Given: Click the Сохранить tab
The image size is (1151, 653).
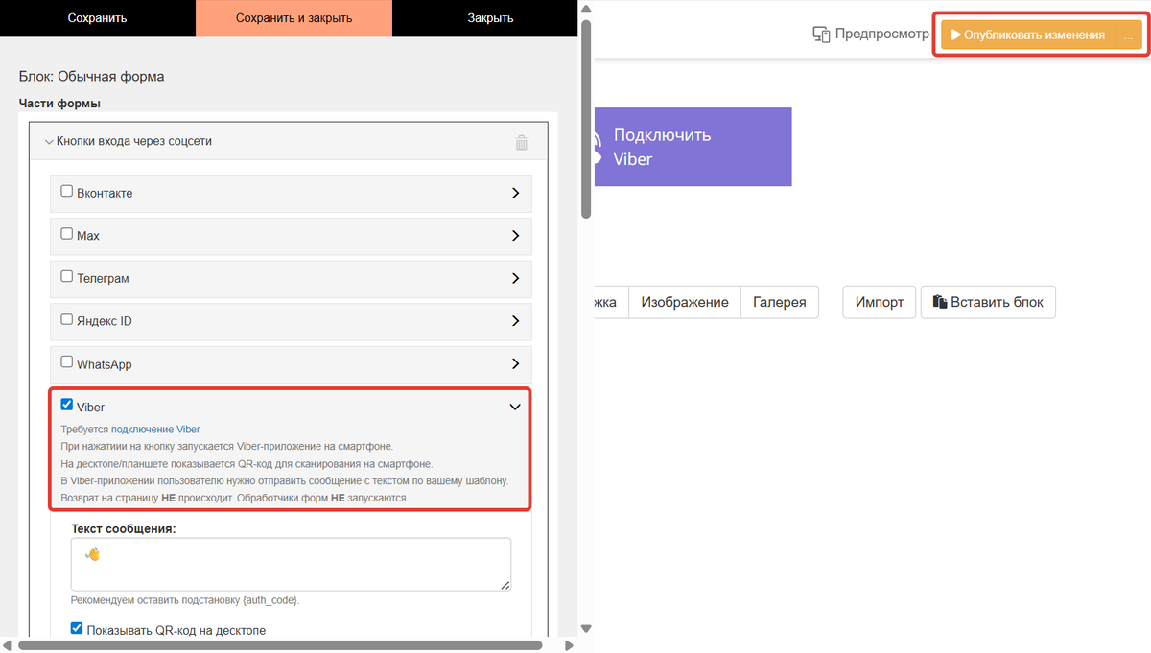Looking at the screenshot, I should pyautogui.click(x=98, y=18).
